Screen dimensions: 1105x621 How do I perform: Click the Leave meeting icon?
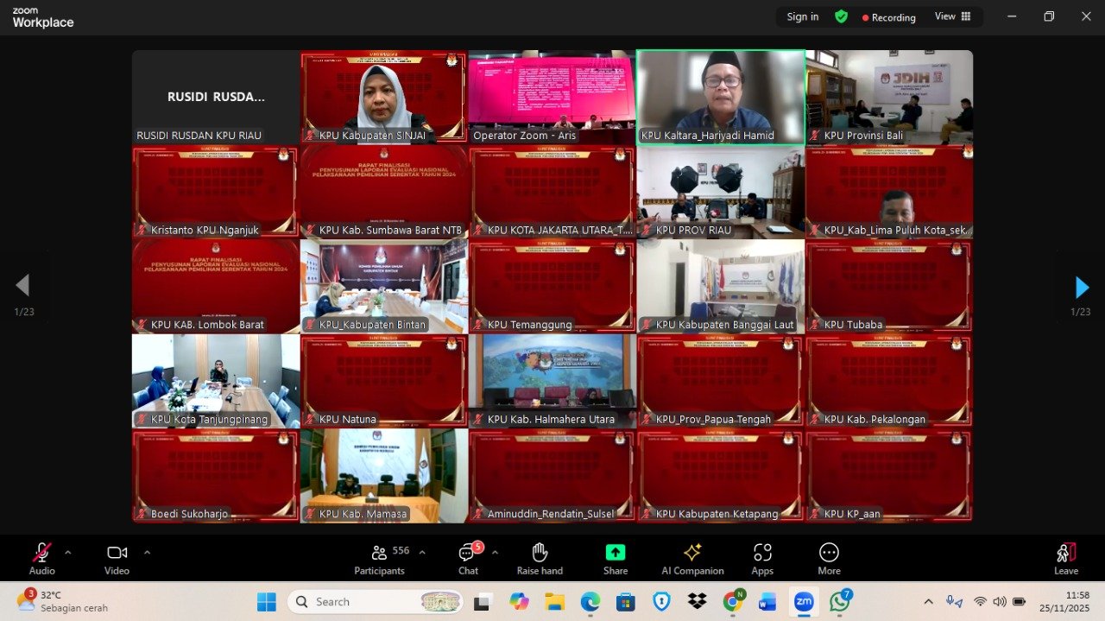(1066, 553)
